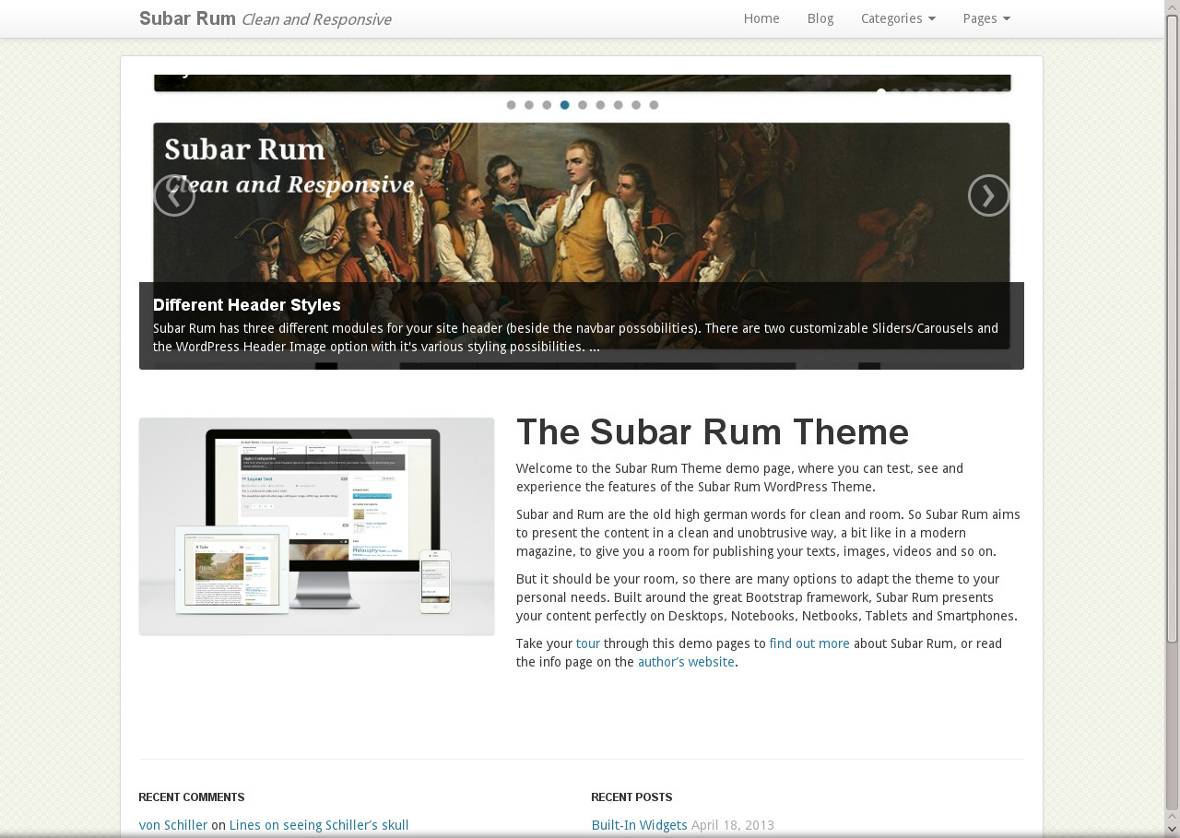
Task: Click the Subar Rum site title
Action: pos(187,18)
